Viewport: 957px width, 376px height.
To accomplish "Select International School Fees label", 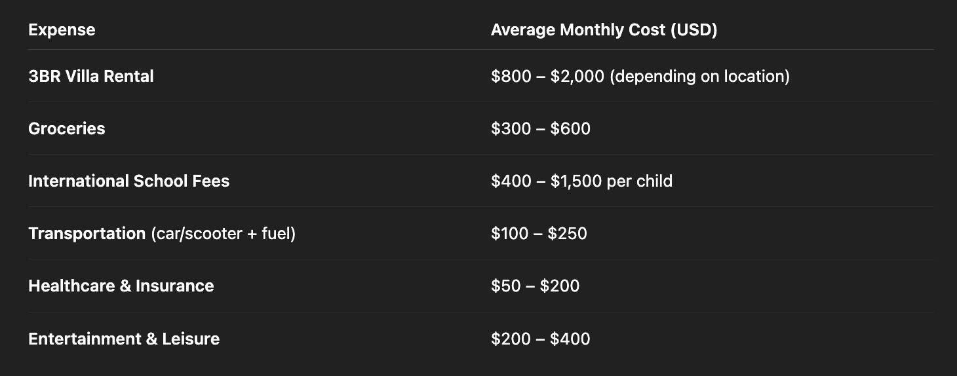I will [x=129, y=181].
